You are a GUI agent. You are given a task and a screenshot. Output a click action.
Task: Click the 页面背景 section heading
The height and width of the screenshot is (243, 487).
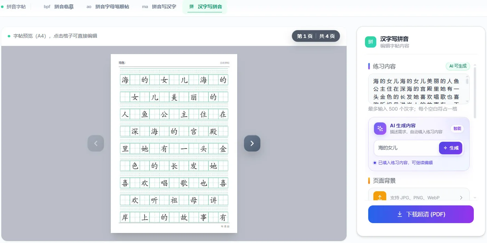tap(384, 181)
